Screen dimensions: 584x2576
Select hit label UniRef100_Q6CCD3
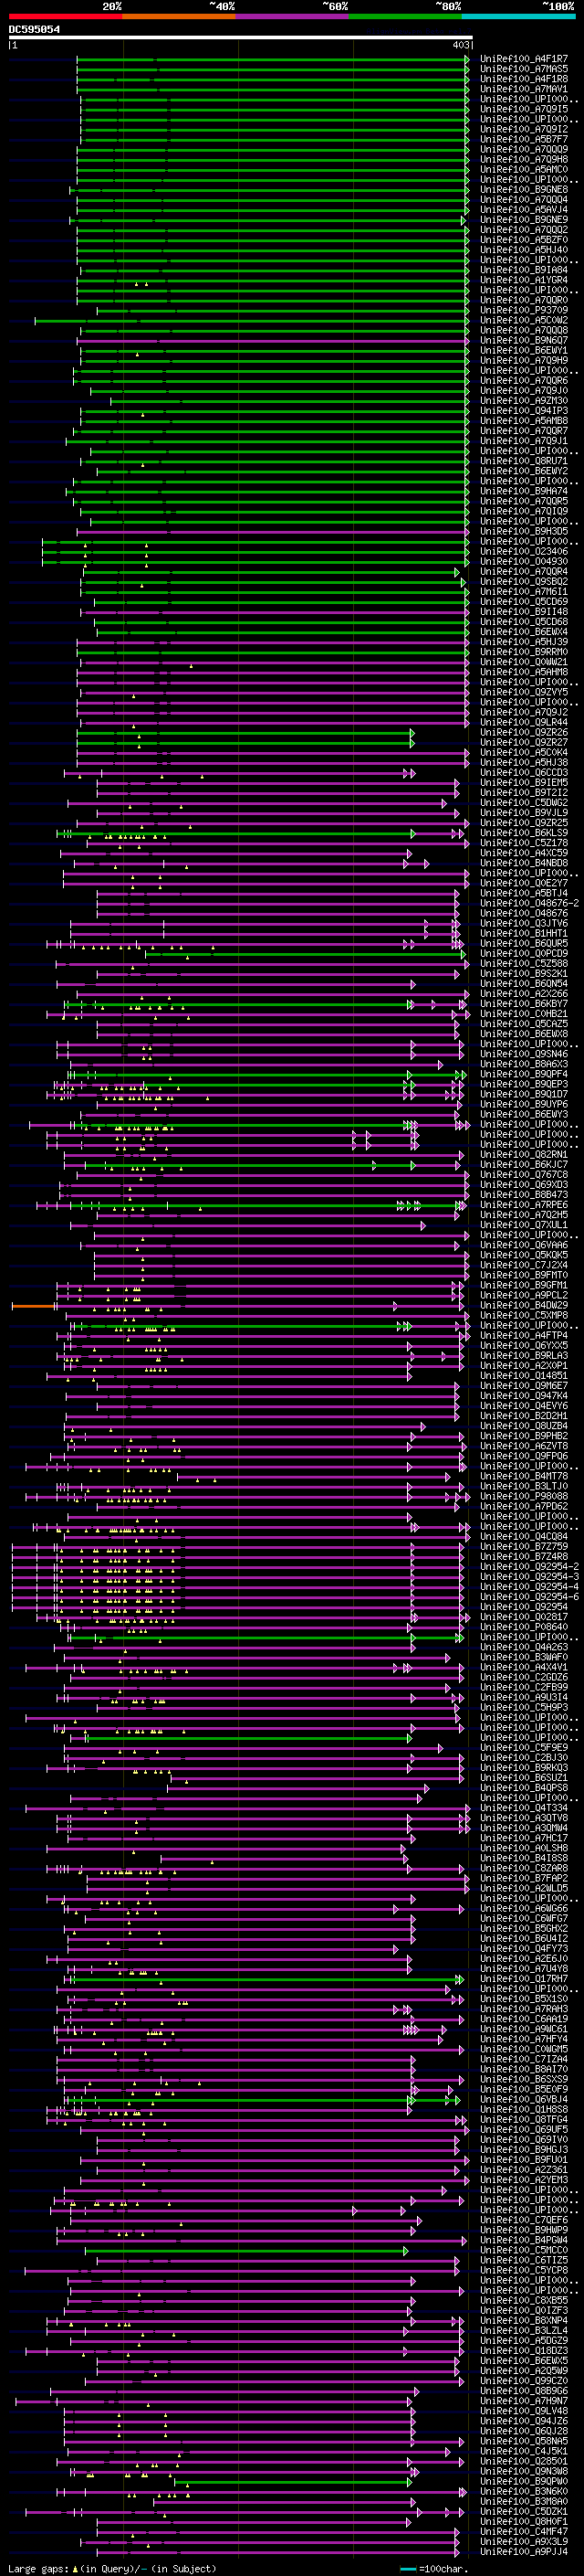(x=524, y=773)
